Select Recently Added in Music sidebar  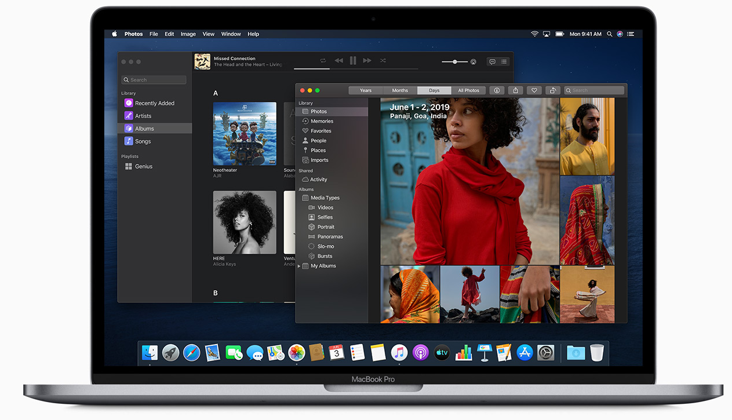pos(154,103)
